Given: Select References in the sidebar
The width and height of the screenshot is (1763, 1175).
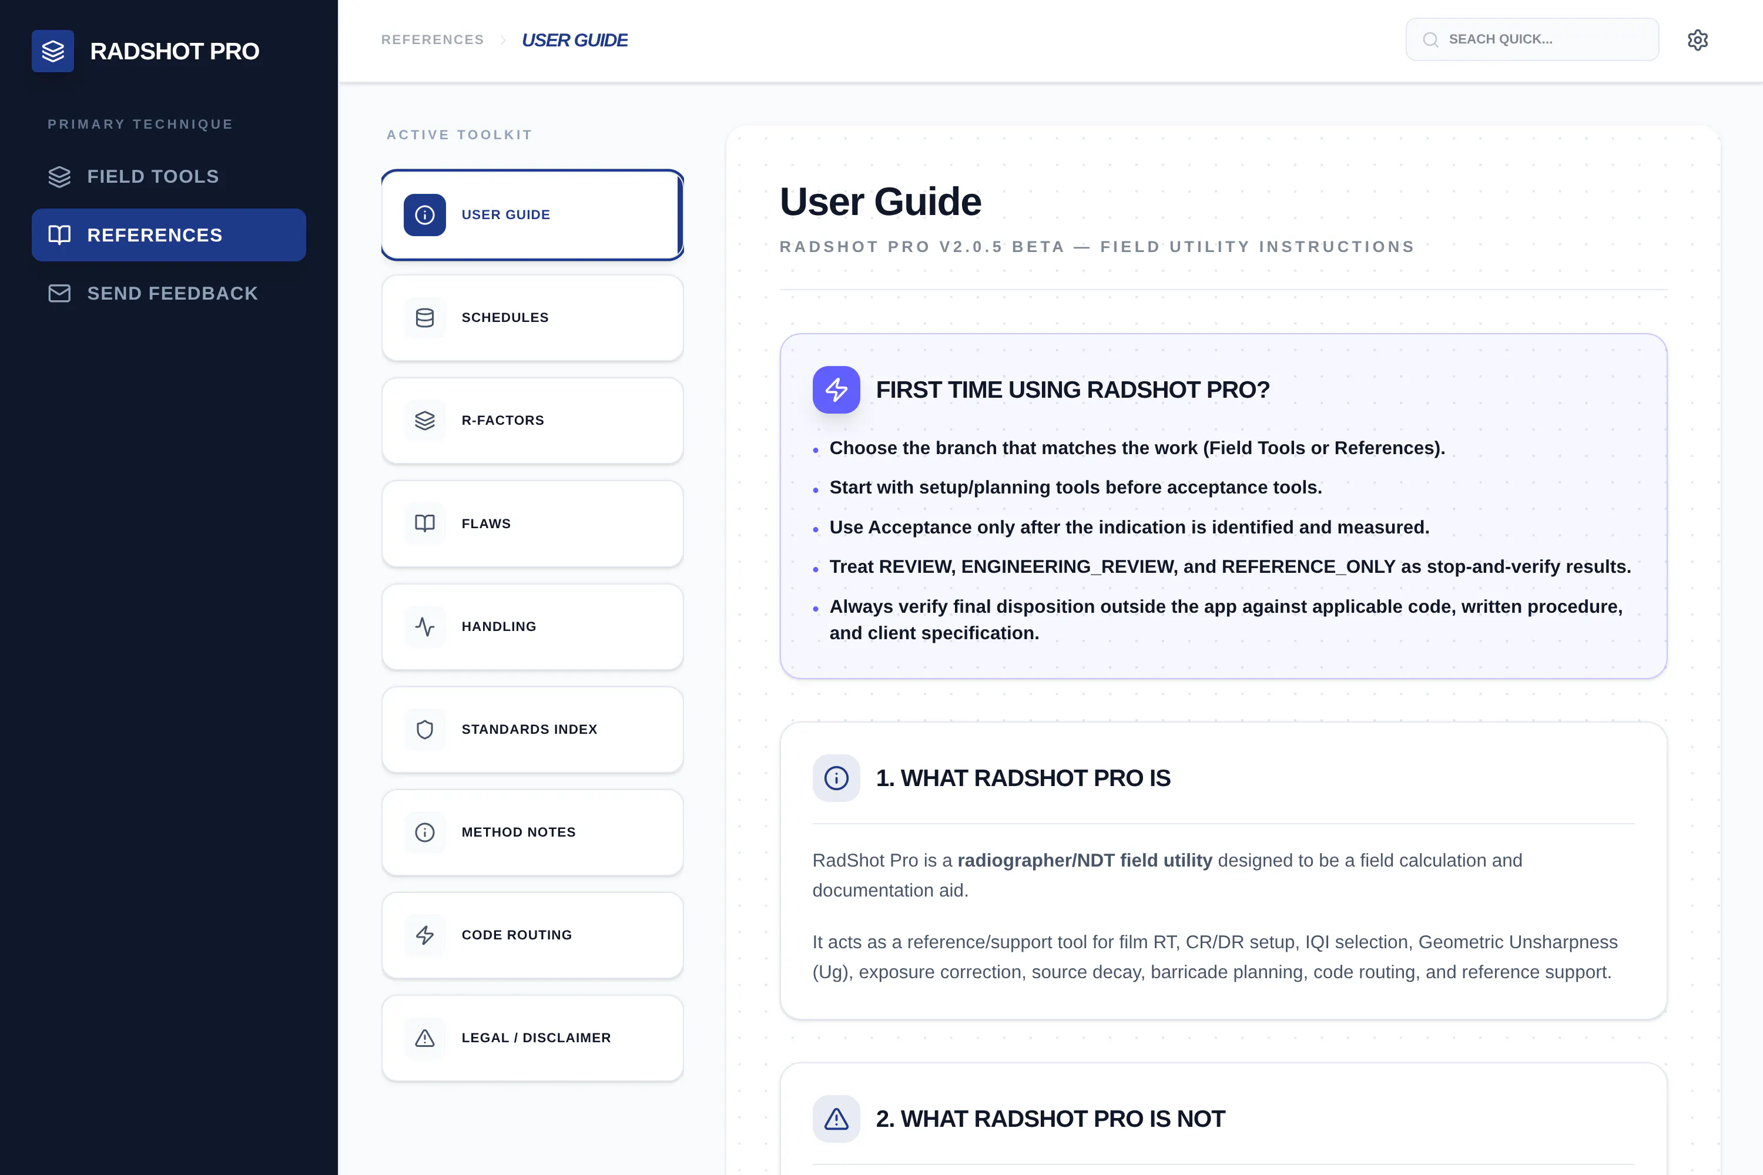Looking at the screenshot, I should [169, 236].
